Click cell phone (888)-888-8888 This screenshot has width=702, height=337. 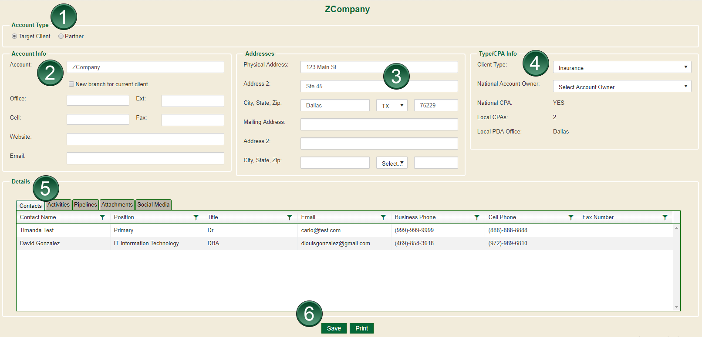[x=508, y=230]
